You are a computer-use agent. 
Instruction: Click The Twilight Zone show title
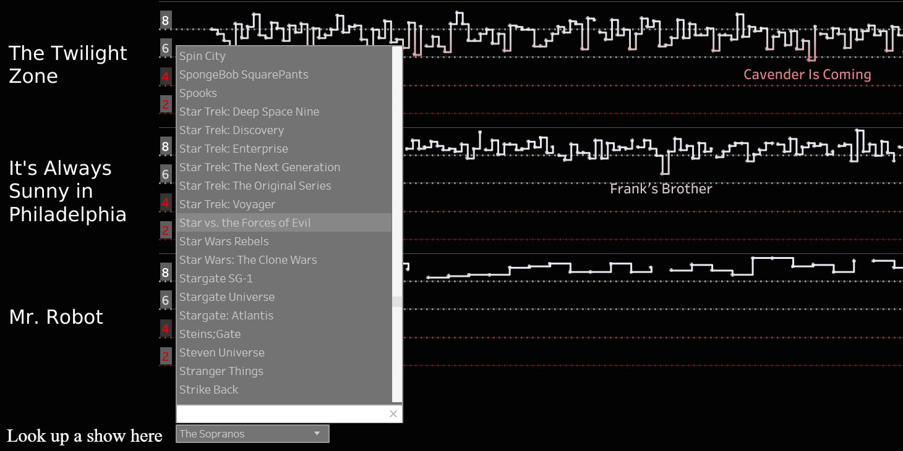(68, 65)
